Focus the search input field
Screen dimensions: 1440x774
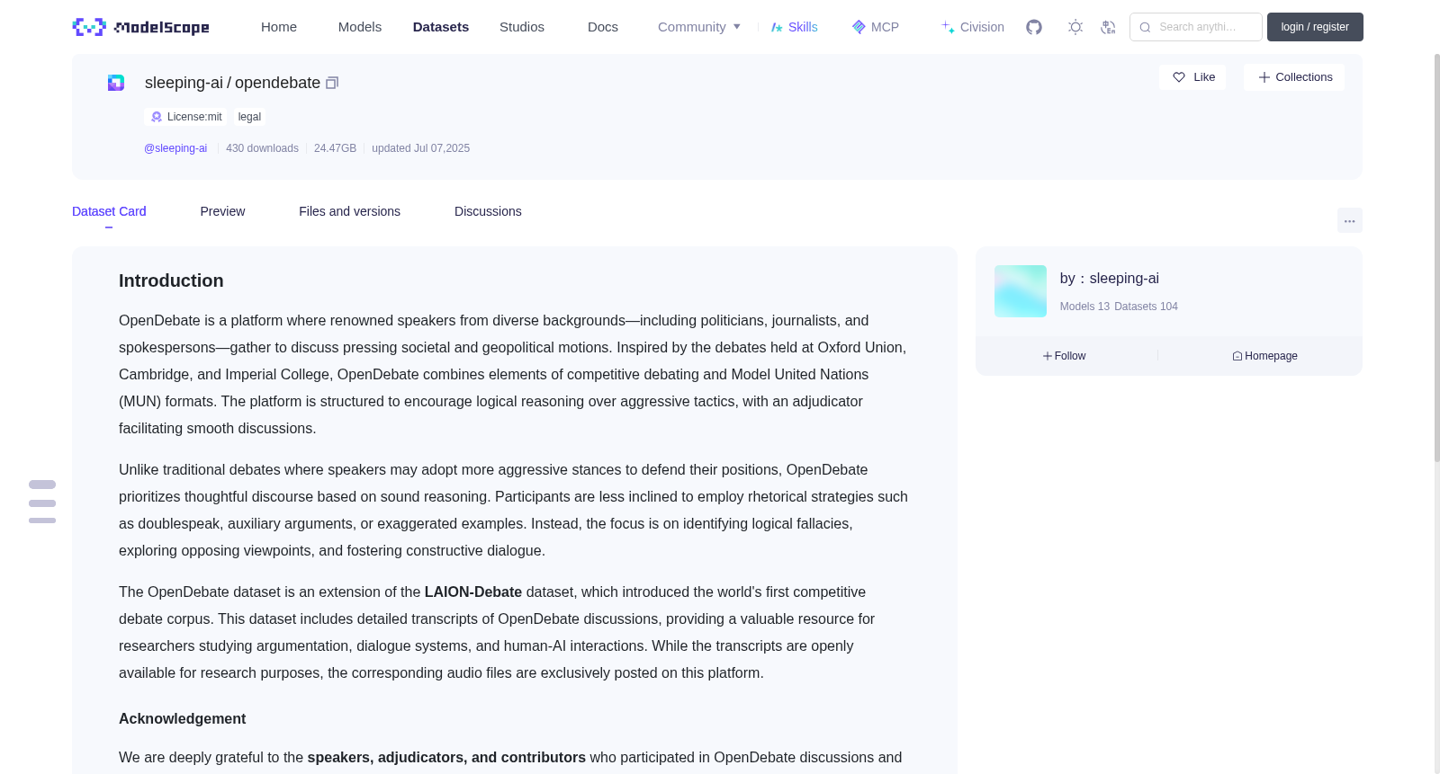click(x=1196, y=27)
